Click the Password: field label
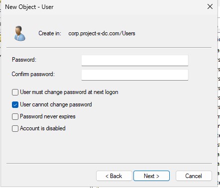220x188 pixels. [x=24, y=60]
